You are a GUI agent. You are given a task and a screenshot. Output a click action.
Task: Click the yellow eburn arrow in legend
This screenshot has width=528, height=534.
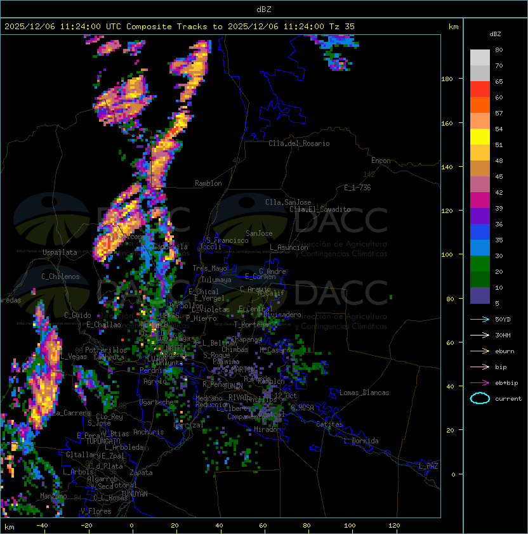pos(480,351)
